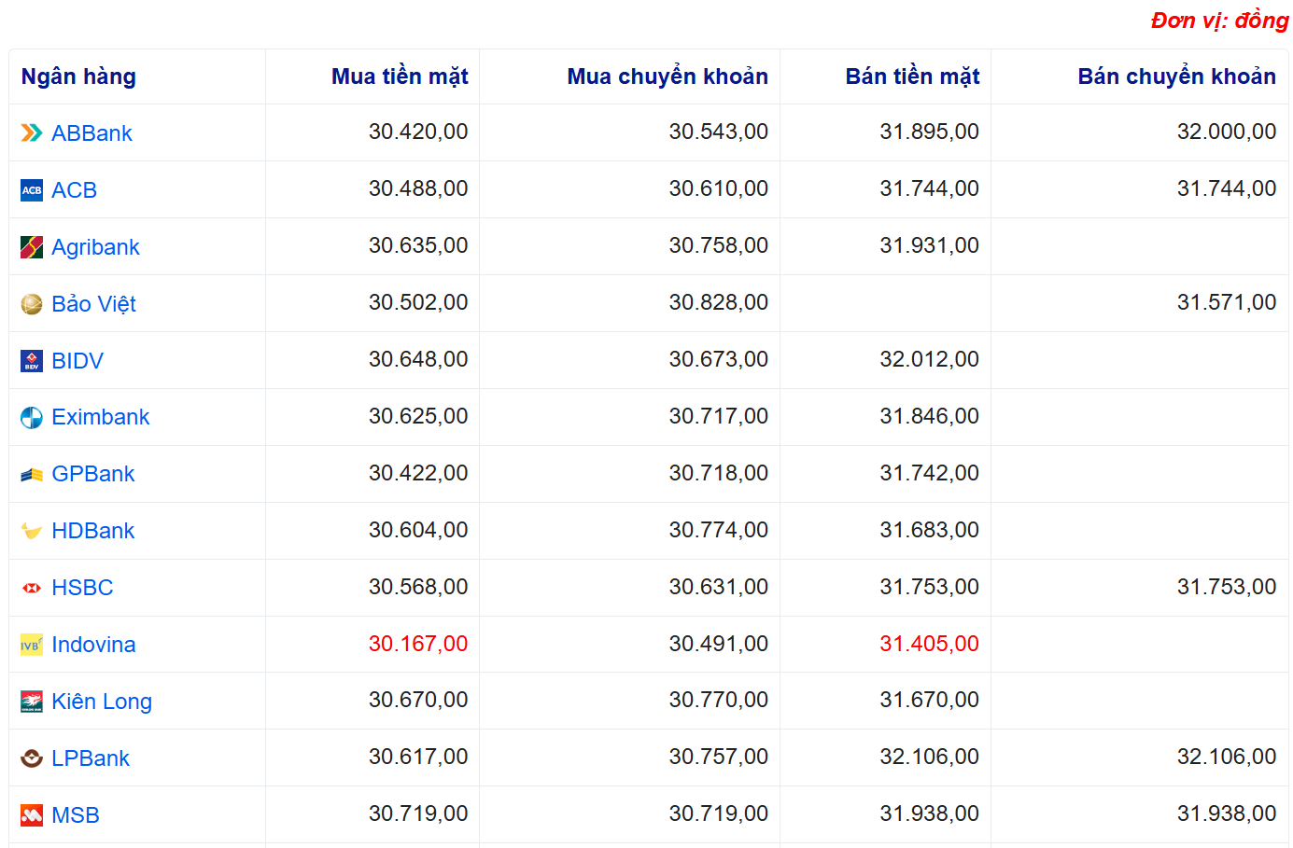Screen dimensions: 1293x848
Task: Click the LPBank logo icon
Action: [32, 758]
